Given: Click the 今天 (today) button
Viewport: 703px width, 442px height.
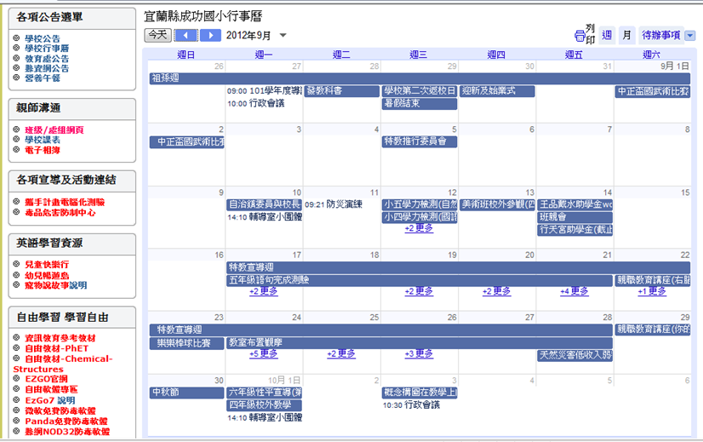Looking at the screenshot, I should [157, 35].
